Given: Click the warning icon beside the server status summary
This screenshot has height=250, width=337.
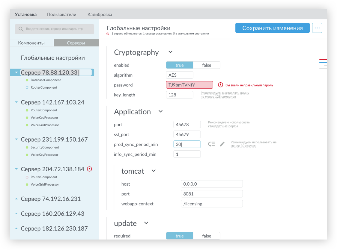Looking at the screenshot, I should 108,34.
